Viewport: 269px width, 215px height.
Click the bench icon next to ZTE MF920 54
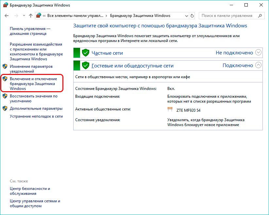[170, 109]
